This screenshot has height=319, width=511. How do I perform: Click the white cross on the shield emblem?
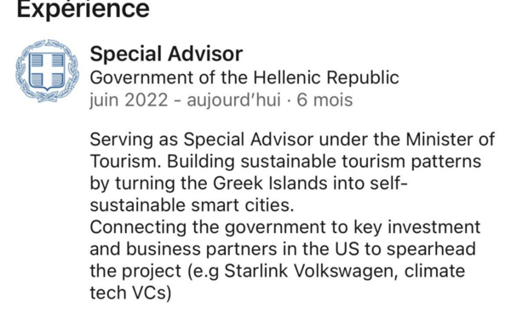tap(47, 71)
